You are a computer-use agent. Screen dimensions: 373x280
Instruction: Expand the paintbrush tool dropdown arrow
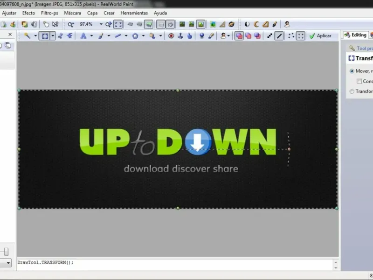[x=109, y=36]
